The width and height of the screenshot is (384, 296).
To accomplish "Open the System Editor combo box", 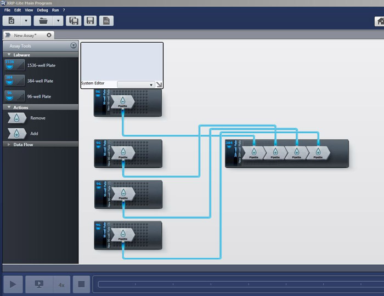I will pos(136,84).
